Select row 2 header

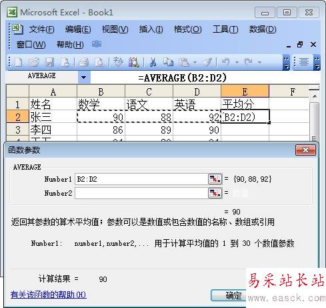pos(18,117)
